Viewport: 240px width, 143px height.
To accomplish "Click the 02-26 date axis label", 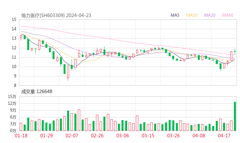I will pyautogui.click(x=97, y=136).
